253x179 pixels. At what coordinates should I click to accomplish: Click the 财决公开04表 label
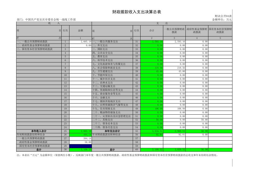tap(223, 16)
